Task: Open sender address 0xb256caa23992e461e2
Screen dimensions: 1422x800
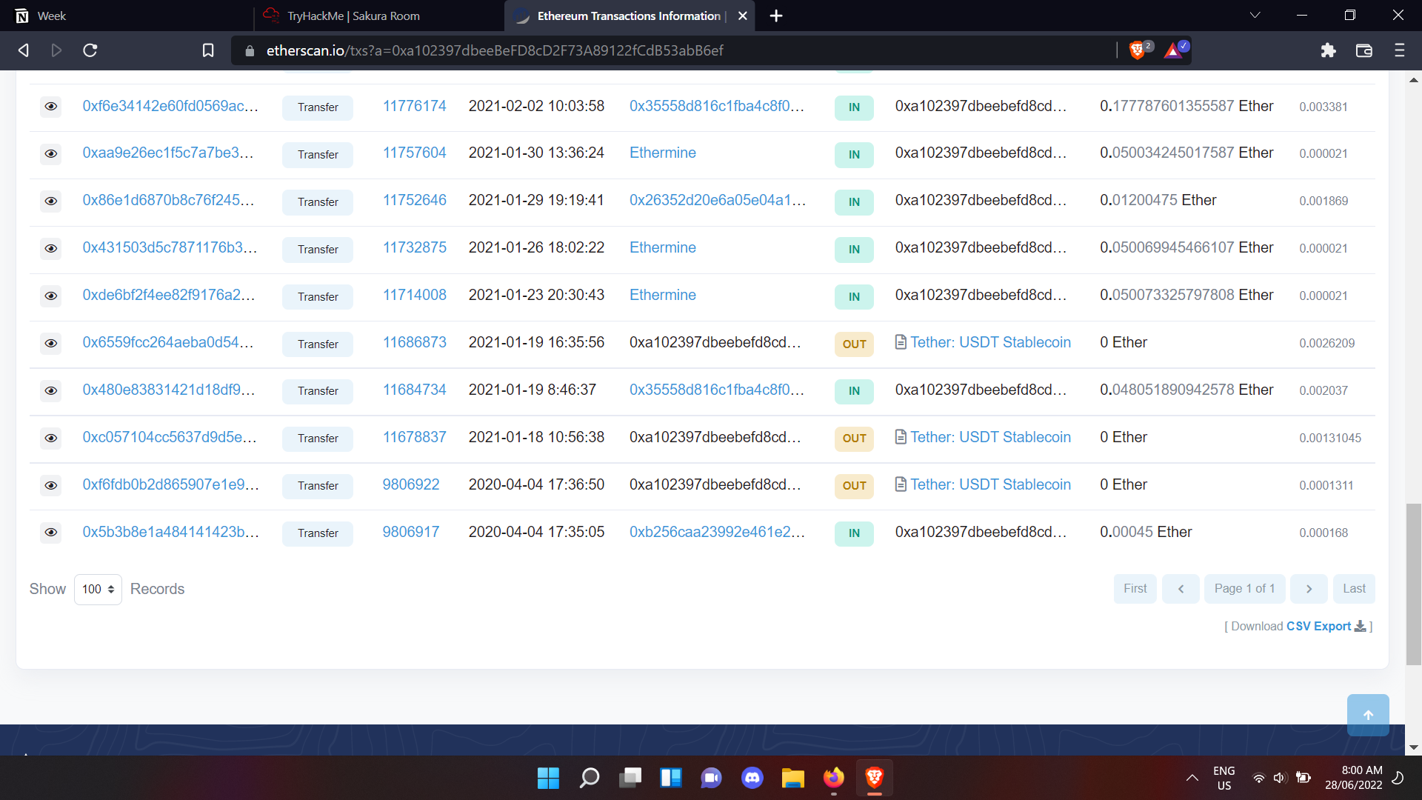Action: pos(717,532)
